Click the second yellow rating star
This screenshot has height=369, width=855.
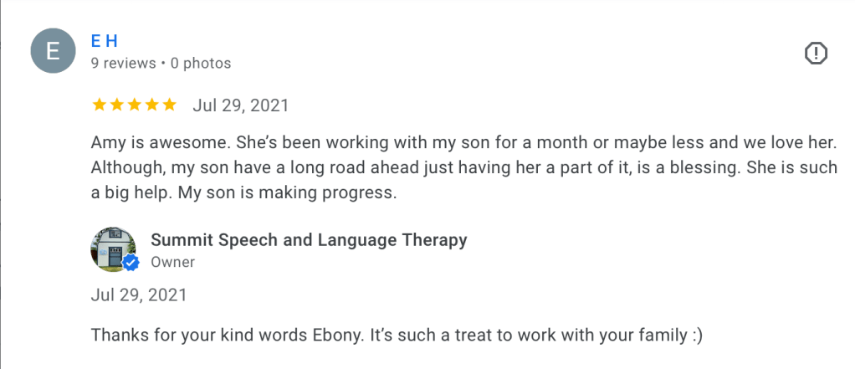[x=116, y=105]
